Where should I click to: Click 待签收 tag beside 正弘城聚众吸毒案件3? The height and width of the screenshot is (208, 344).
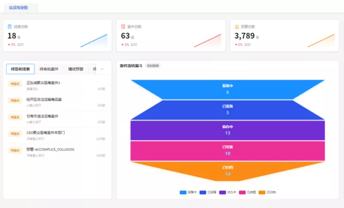coord(15,84)
